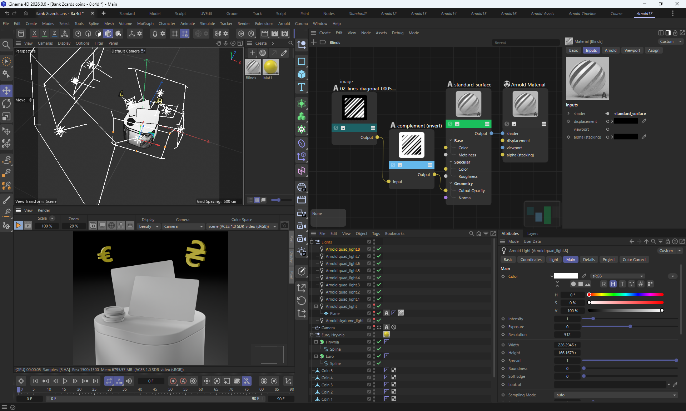Screen dimensions: 686x411
Task: Select the Rotate tool in left toolbar
Action: tap(6, 104)
